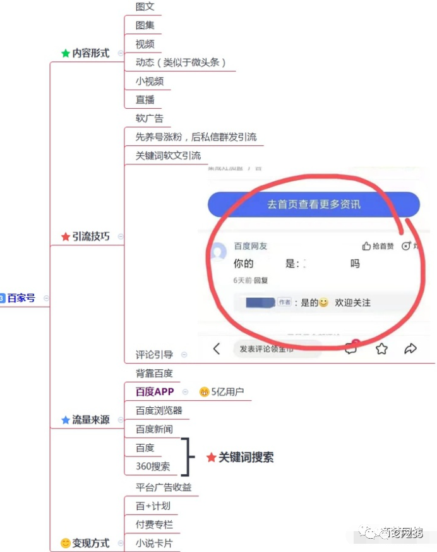This screenshot has height=552, width=437.
Task: Select the 评论引导 node
Action: (154, 355)
